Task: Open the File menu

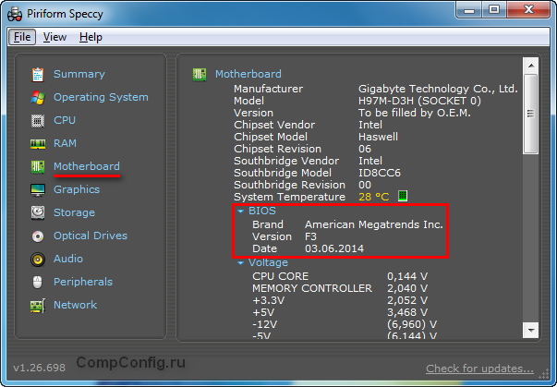Action: pyautogui.click(x=22, y=37)
